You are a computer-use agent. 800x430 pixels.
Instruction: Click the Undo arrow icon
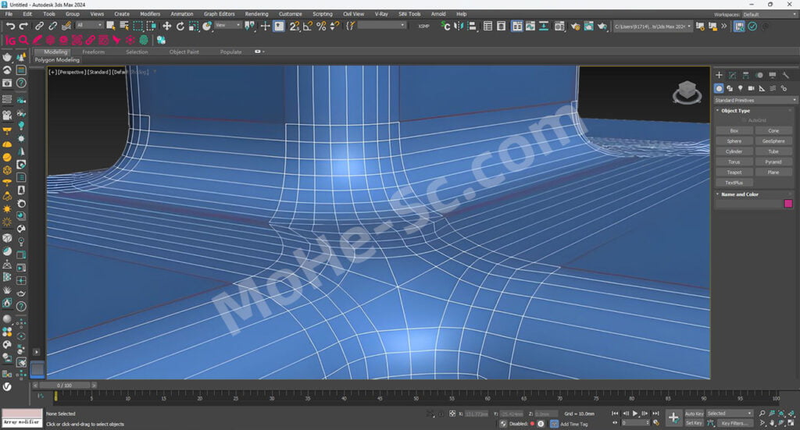pyautogui.click(x=9, y=26)
